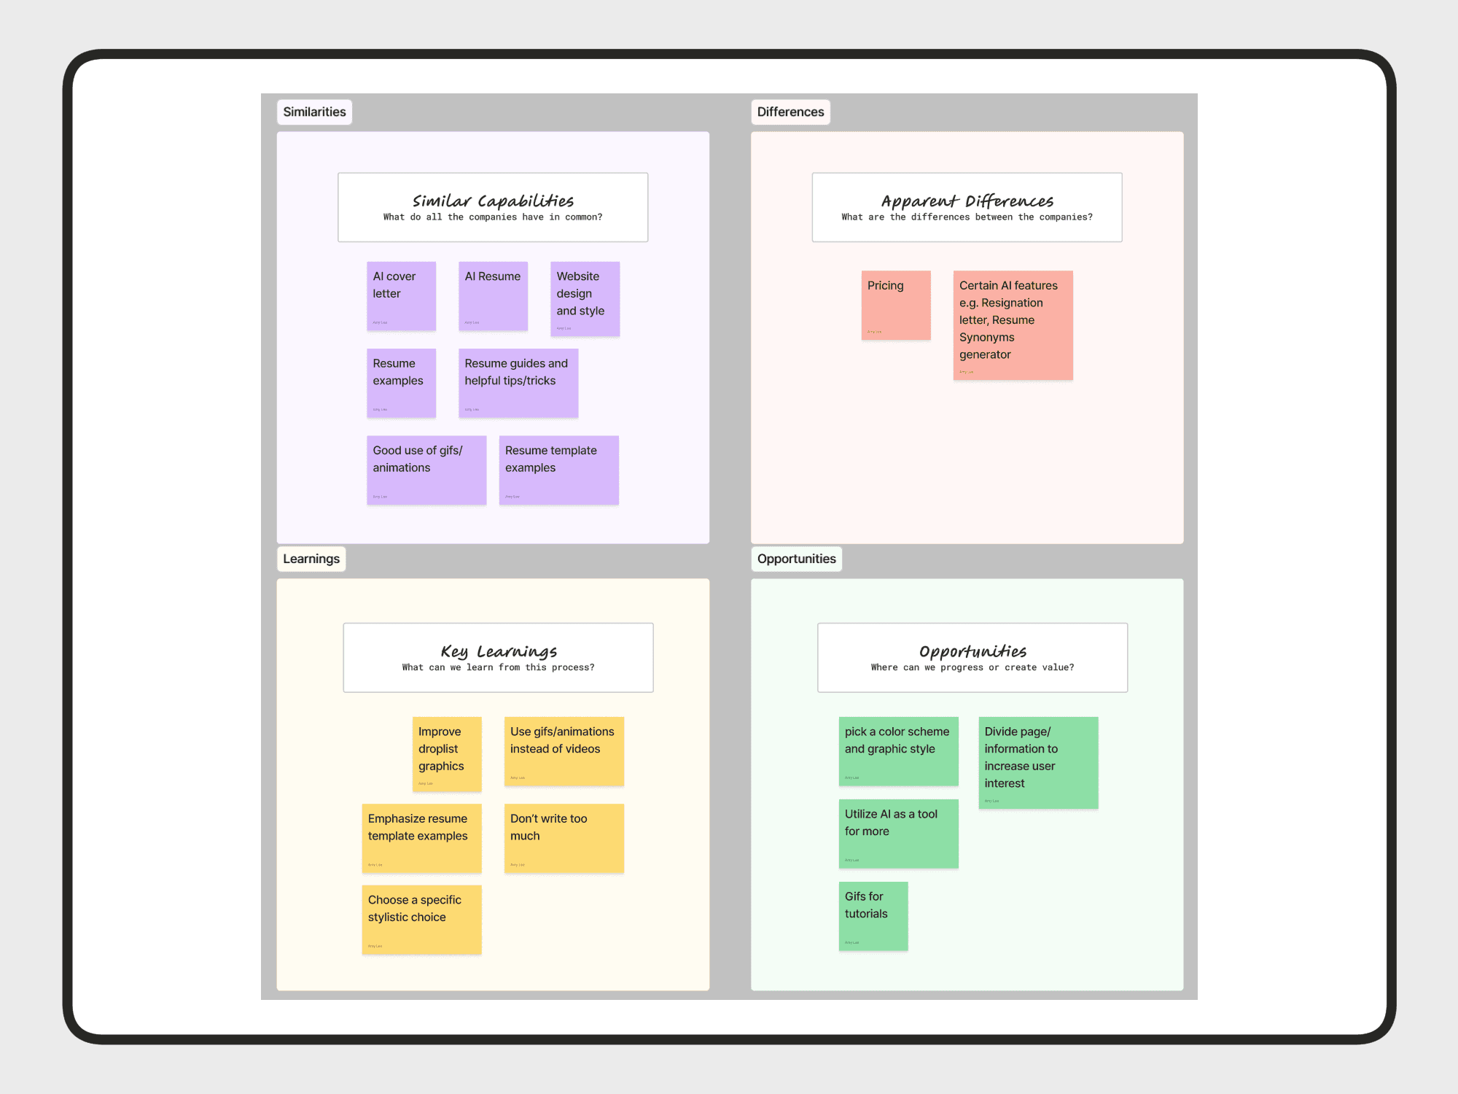Click the 'Certain AI features' sticky note
Viewport: 1458px width, 1094px height.
point(1013,325)
